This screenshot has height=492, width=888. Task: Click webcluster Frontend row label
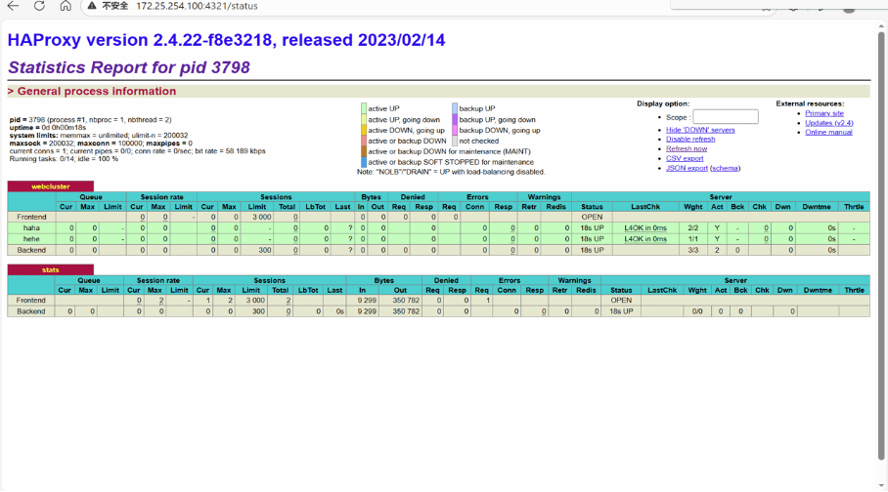[31, 217]
